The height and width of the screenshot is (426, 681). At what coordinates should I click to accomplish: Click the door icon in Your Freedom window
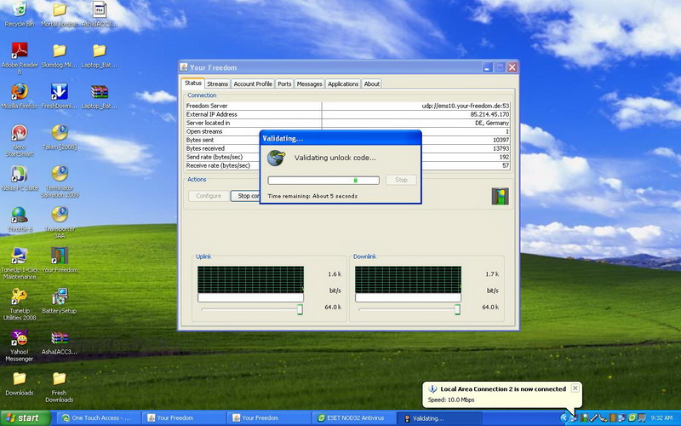pos(500,196)
